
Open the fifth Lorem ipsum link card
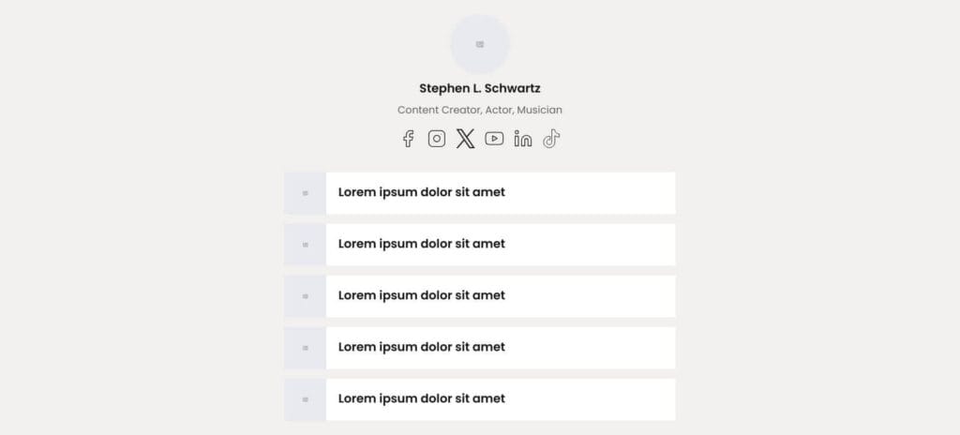click(x=480, y=399)
